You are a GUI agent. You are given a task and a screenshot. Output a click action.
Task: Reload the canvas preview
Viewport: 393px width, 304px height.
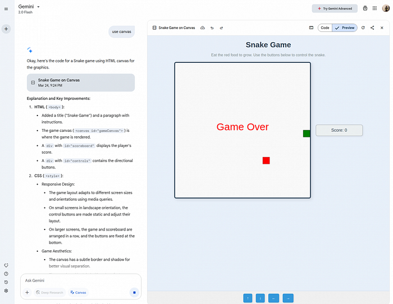point(363,28)
